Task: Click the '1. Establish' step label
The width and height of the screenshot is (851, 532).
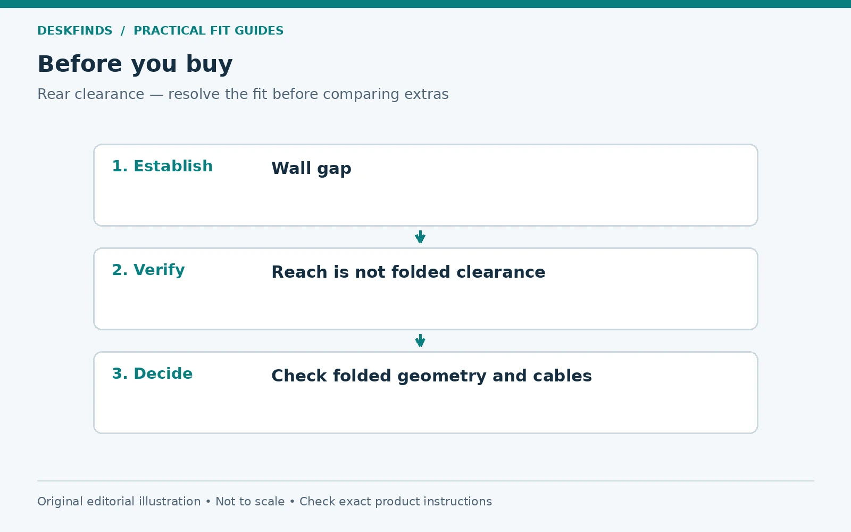Action: tap(162, 166)
